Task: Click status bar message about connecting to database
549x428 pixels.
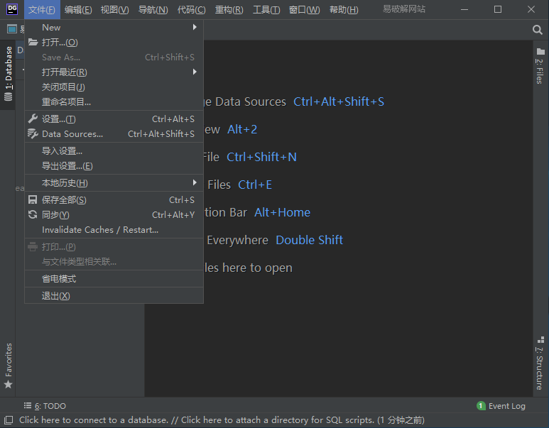Action: click(x=222, y=420)
